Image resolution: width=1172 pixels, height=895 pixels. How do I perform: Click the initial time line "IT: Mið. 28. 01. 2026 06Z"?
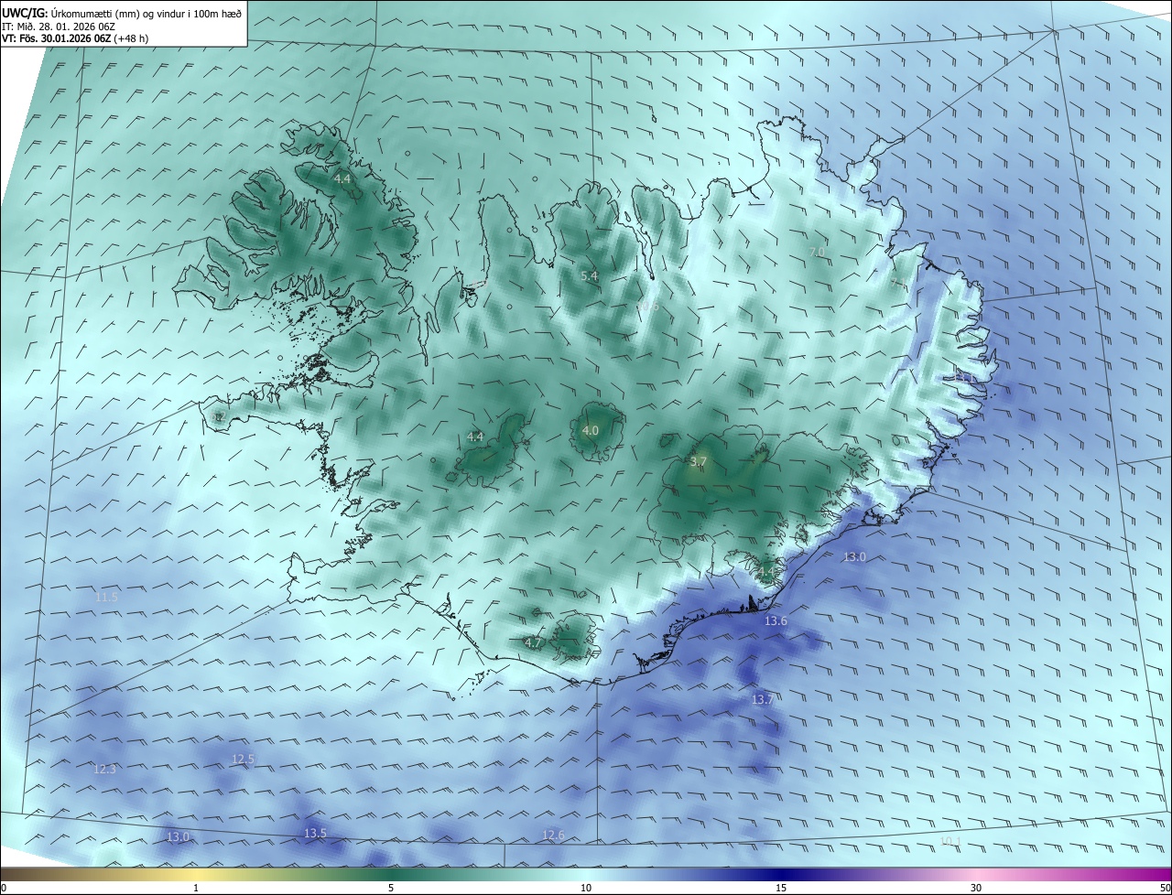pos(57,27)
